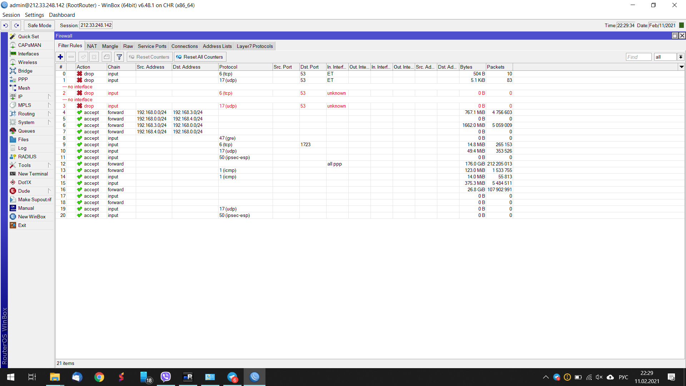The image size is (686, 386).
Task: Switch to the Connections tab
Action: [184, 46]
